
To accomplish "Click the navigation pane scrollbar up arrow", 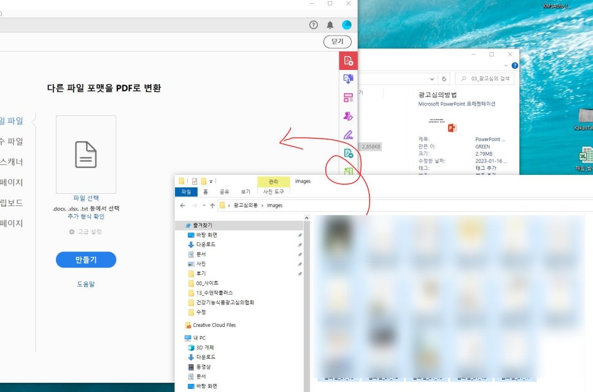I will point(307,218).
